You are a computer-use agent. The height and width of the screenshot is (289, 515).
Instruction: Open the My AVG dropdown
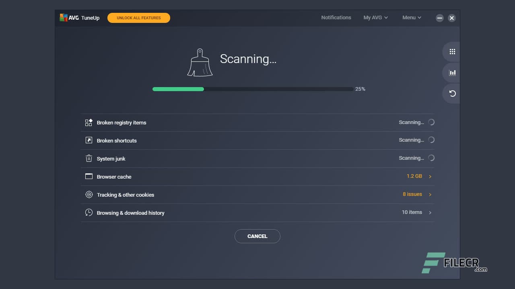(375, 17)
